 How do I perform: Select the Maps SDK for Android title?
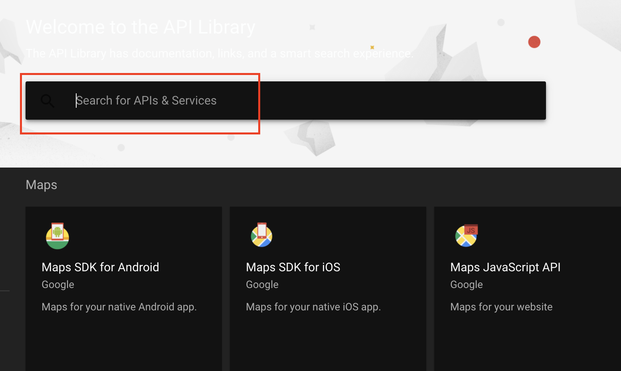[x=101, y=267]
